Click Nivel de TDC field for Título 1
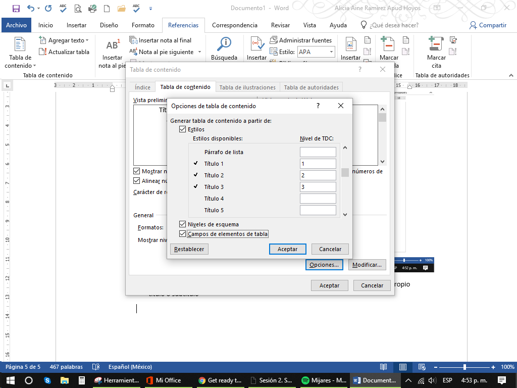 click(x=318, y=164)
